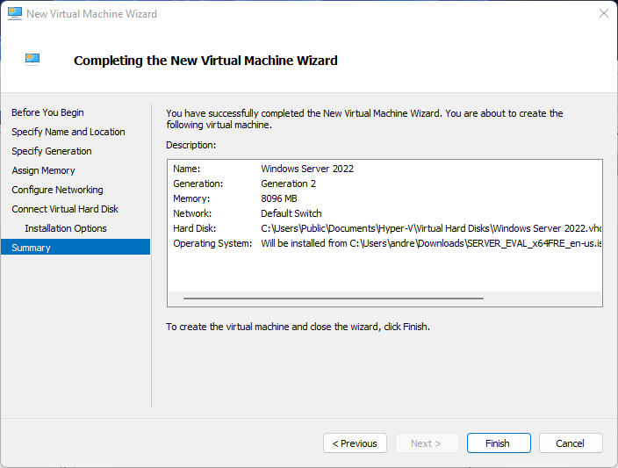Viewport: 618px width, 468px height.
Task: Open the Installation Options sub-step
Action: click(x=66, y=228)
